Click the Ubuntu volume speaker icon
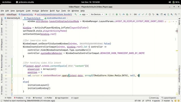Image resolution: width=181 pixels, height=102 pixels. point(170,2)
